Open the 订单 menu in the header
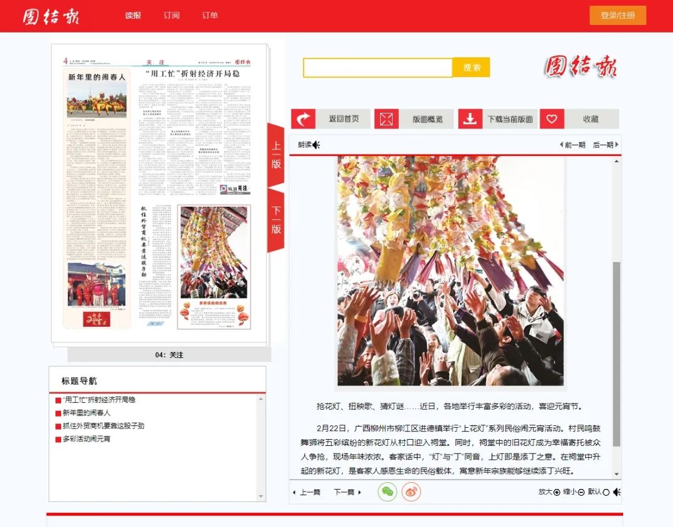The width and height of the screenshot is (673, 527). point(210,16)
